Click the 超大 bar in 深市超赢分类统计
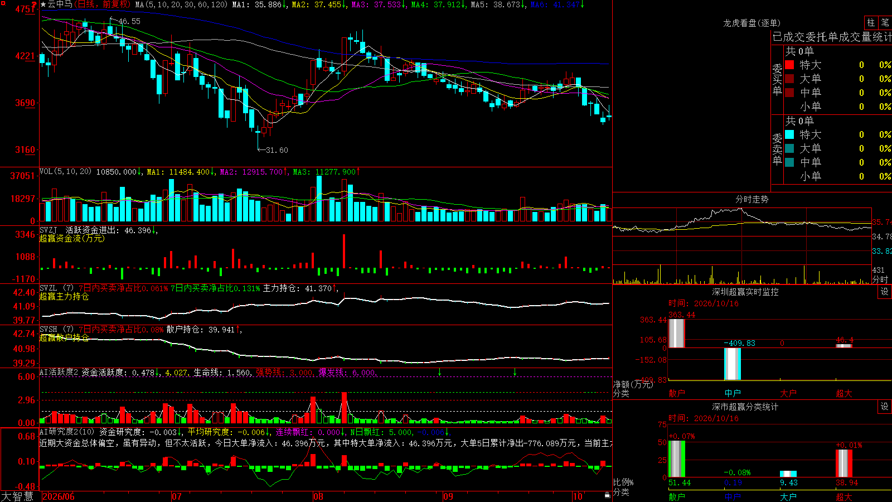 click(843, 463)
